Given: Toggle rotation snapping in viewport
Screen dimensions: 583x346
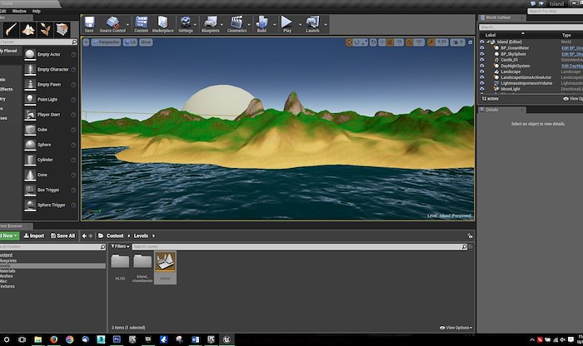Looking at the screenshot, I should click(x=410, y=42).
